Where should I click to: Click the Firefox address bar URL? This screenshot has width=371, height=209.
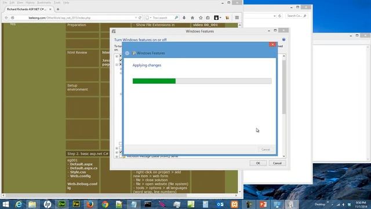[60, 18]
